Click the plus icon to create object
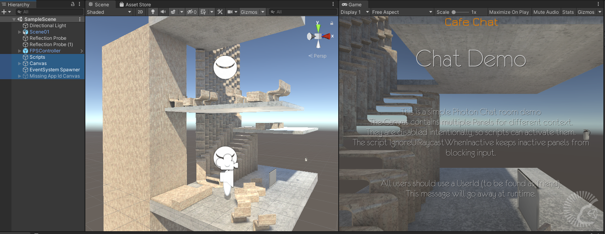The width and height of the screenshot is (605, 234). (x=4, y=12)
